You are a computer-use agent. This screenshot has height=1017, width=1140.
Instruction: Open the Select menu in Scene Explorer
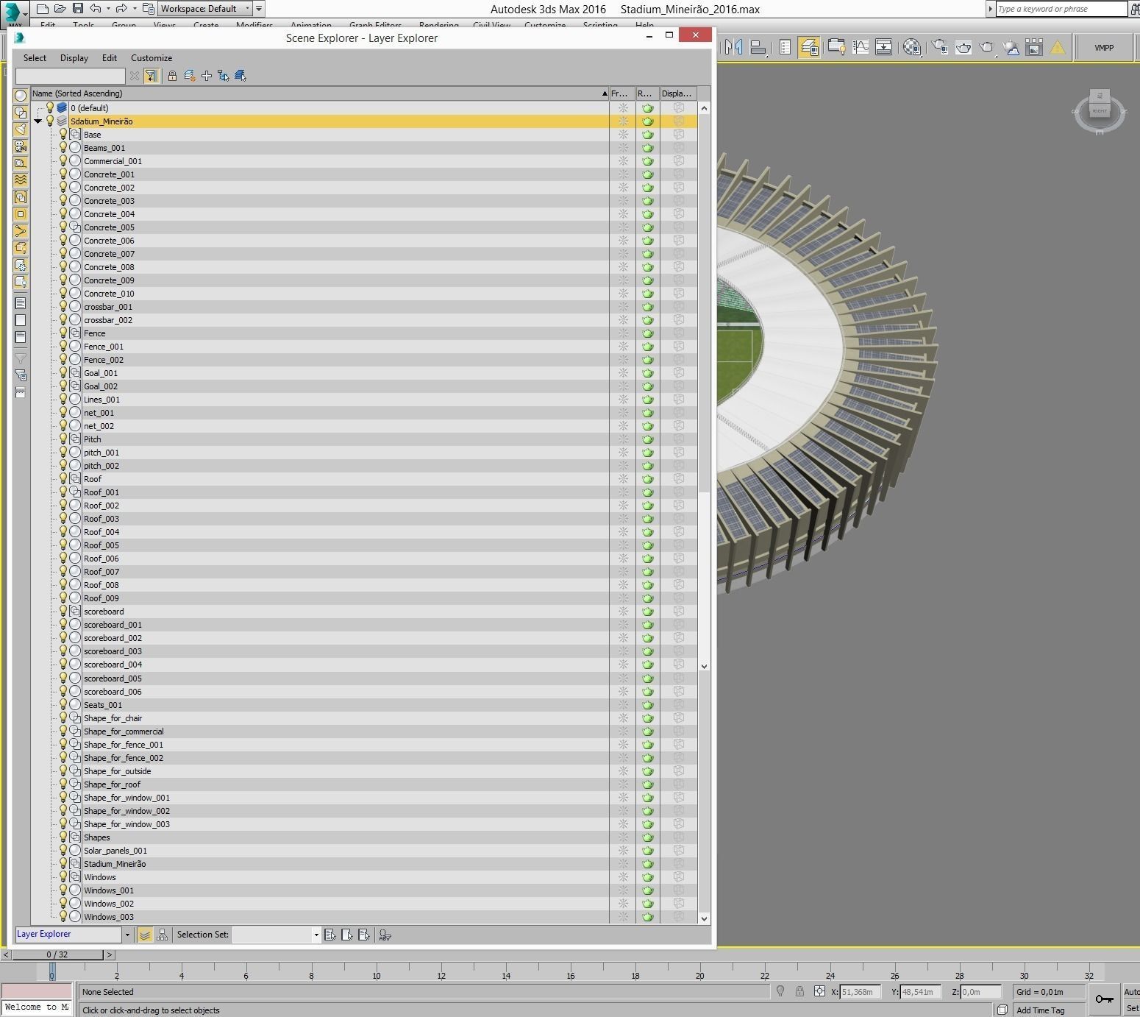pyautogui.click(x=35, y=57)
